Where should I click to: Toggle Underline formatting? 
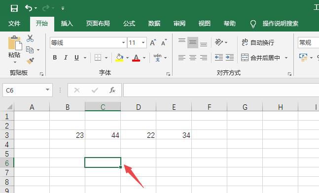click(76, 58)
